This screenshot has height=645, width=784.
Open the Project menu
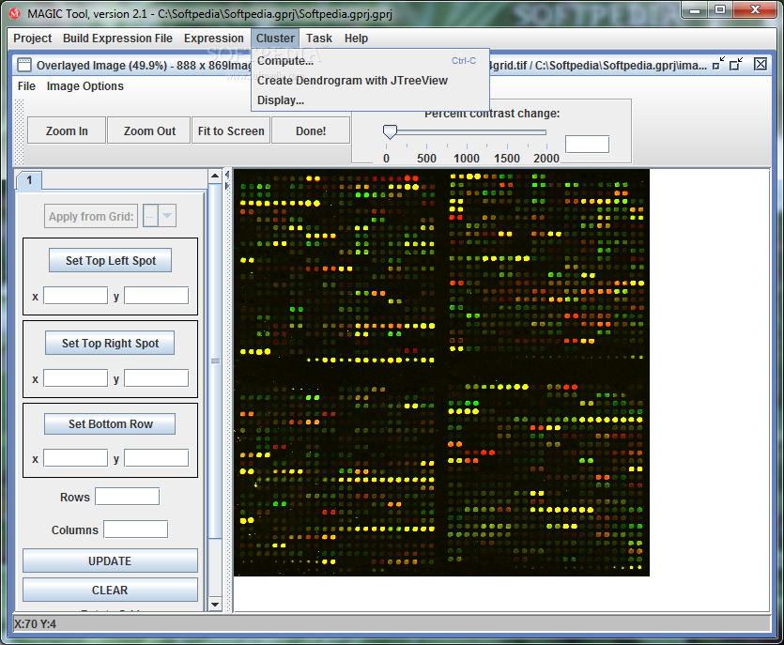coord(33,38)
